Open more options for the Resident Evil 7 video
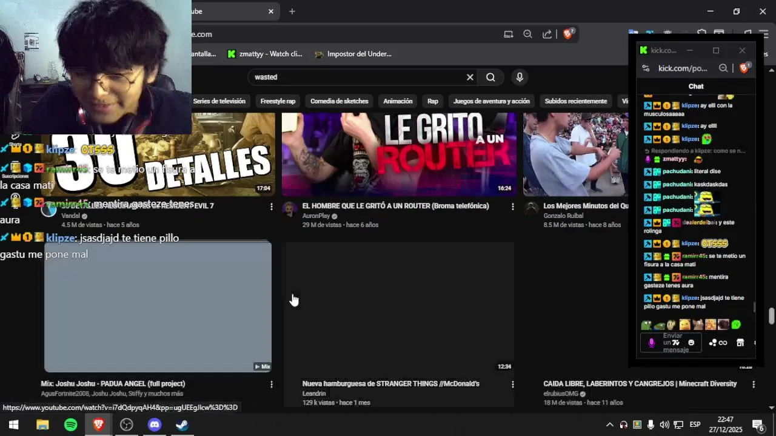Screen dimensions: 776x436 point(271,206)
